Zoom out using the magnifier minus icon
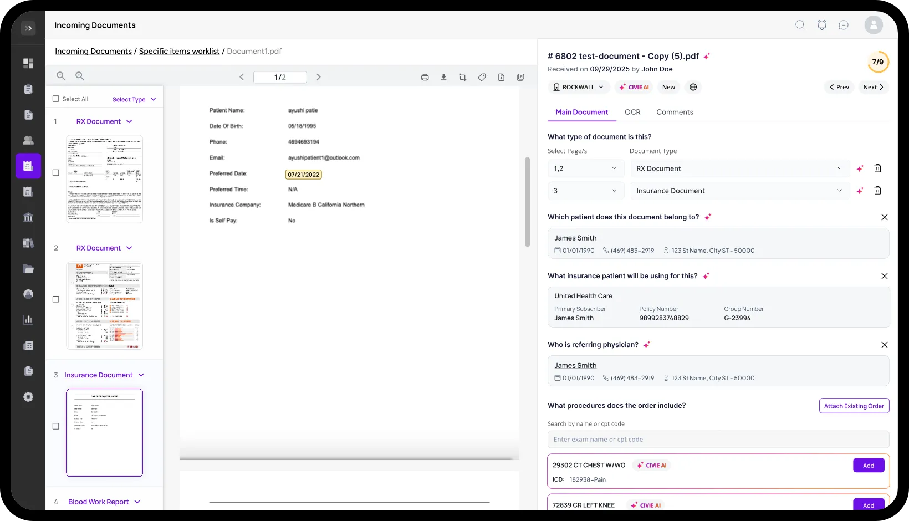The width and height of the screenshot is (909, 521). tap(61, 76)
